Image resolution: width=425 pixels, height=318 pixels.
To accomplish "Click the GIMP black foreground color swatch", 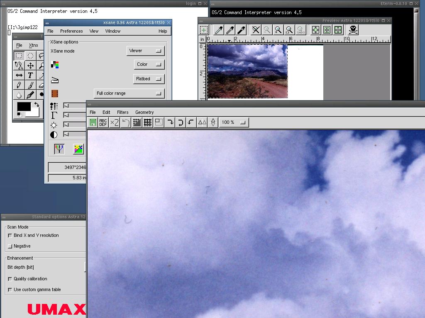I will click(x=24, y=106).
